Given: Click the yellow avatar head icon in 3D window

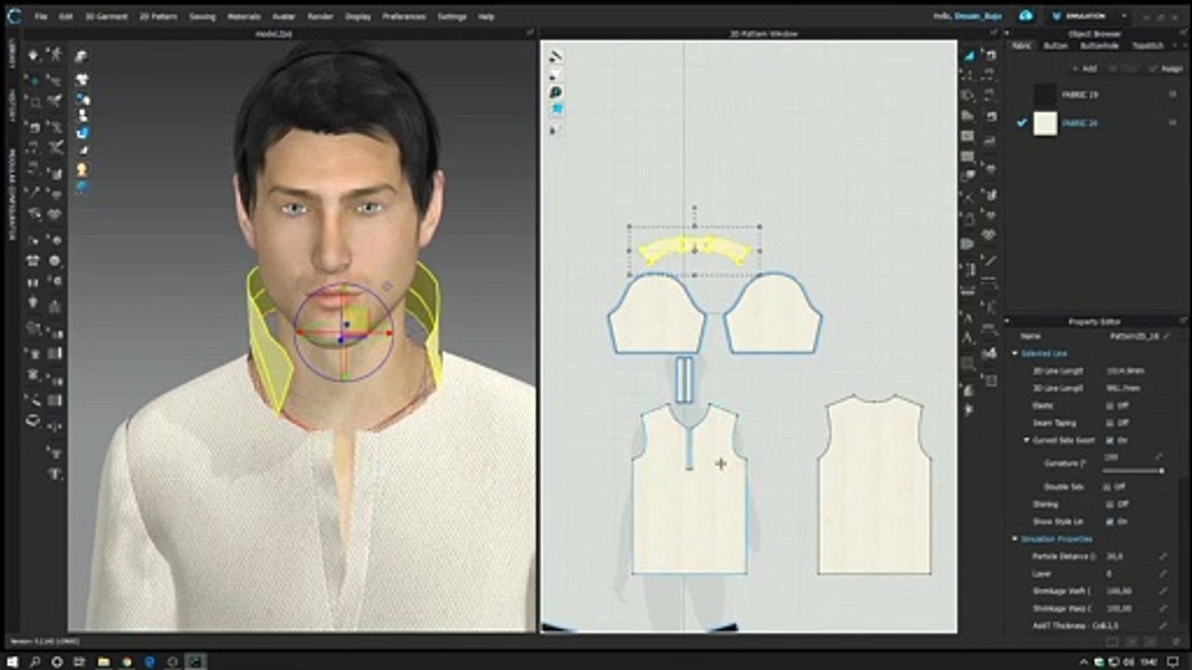Looking at the screenshot, I should tap(82, 168).
